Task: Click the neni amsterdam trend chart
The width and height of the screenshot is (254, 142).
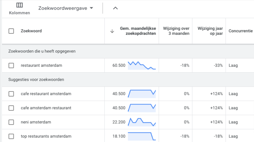Action: point(142,122)
